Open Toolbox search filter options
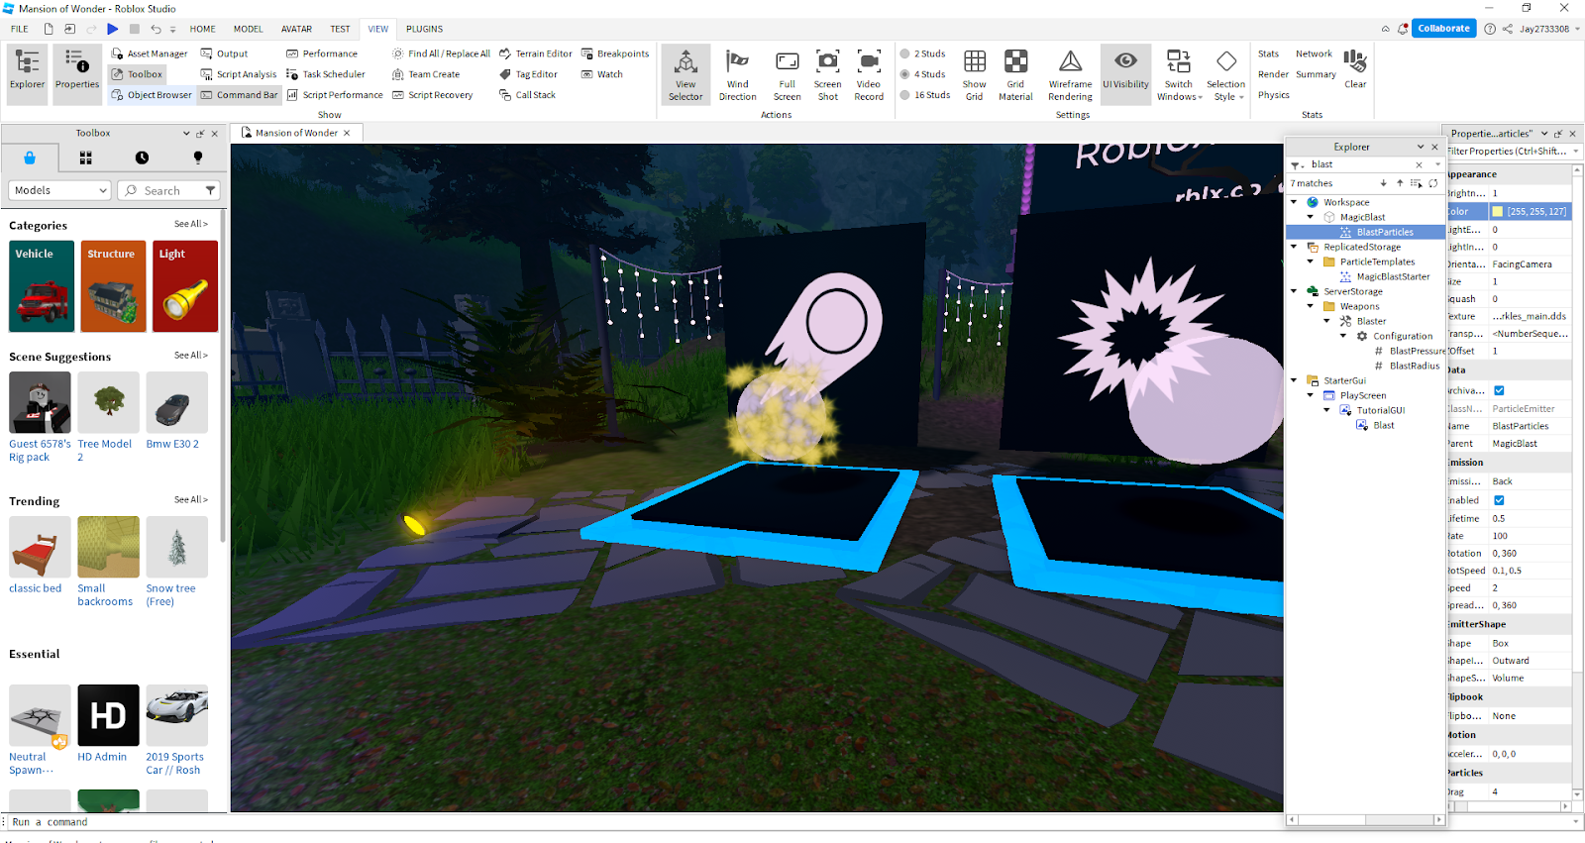 (210, 190)
